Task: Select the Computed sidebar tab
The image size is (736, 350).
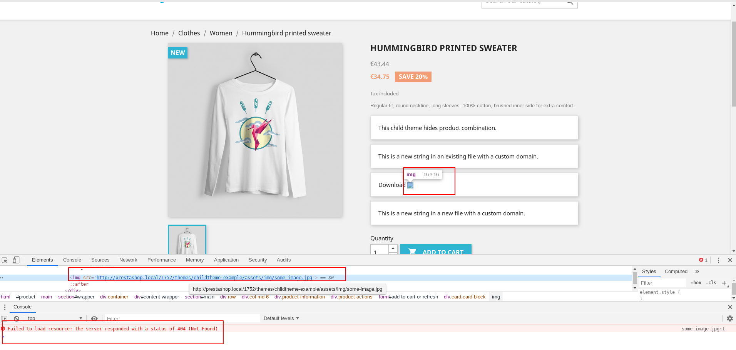Action: [x=676, y=272]
